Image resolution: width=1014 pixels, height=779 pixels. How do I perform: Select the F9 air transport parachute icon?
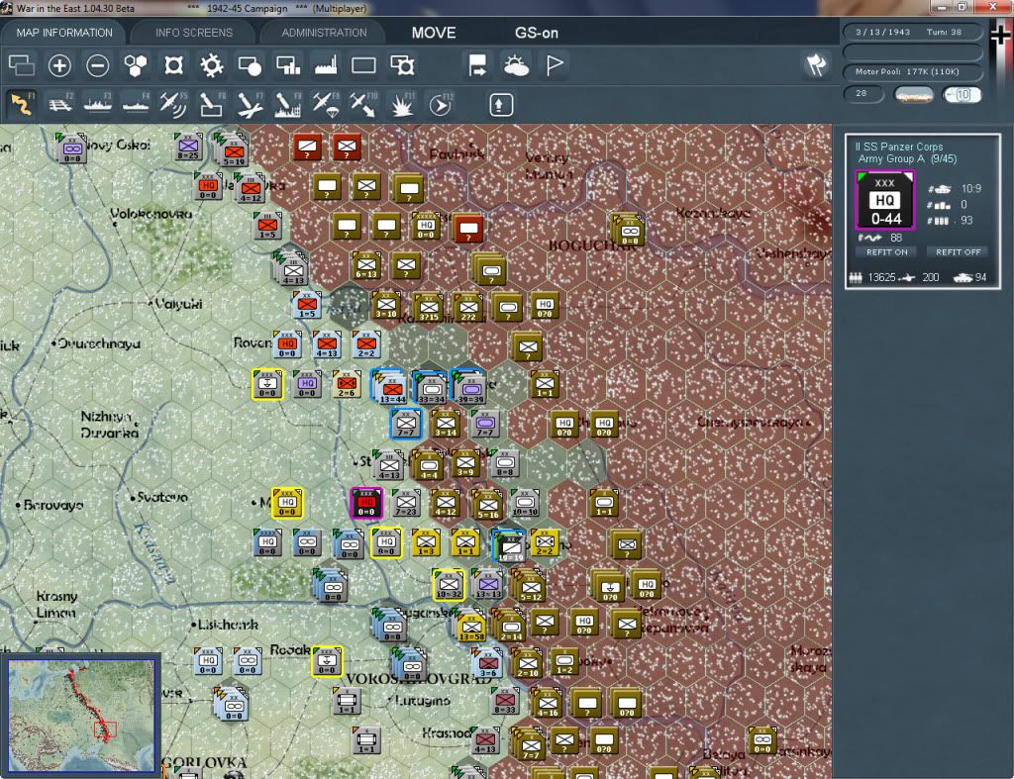click(325, 104)
